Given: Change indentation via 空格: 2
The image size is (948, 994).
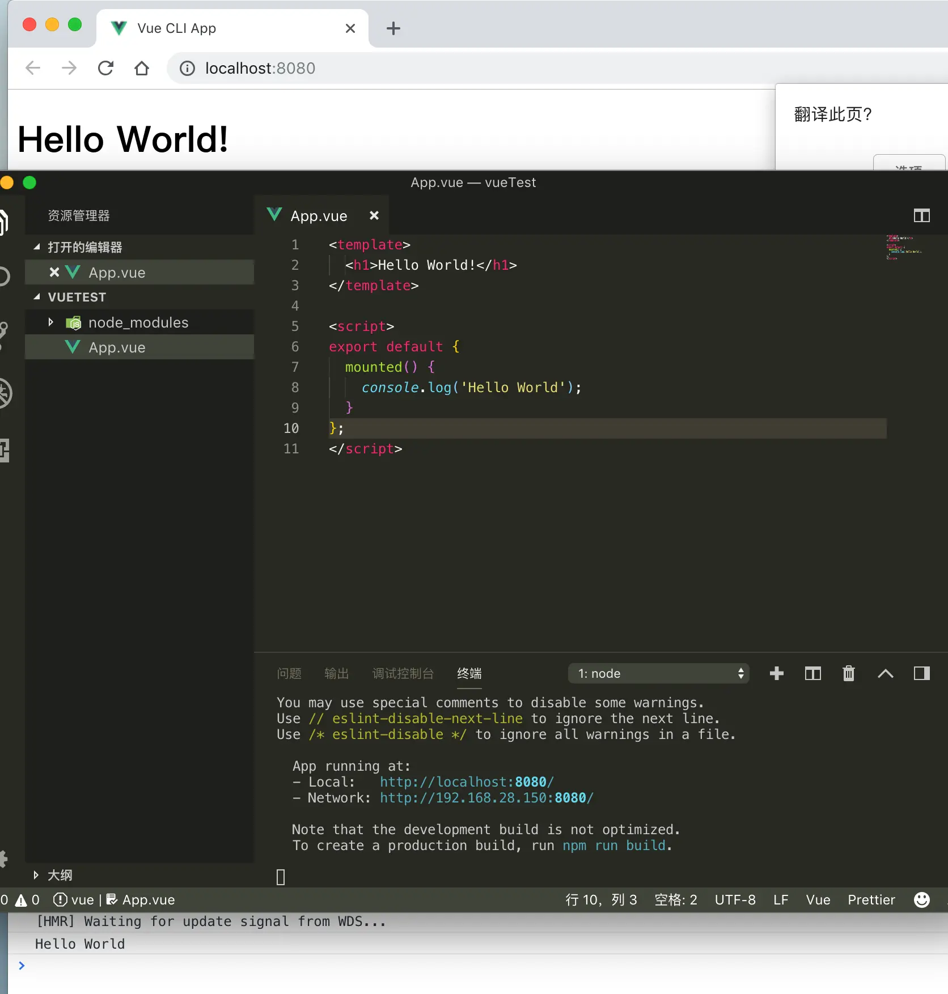Looking at the screenshot, I should (x=676, y=900).
